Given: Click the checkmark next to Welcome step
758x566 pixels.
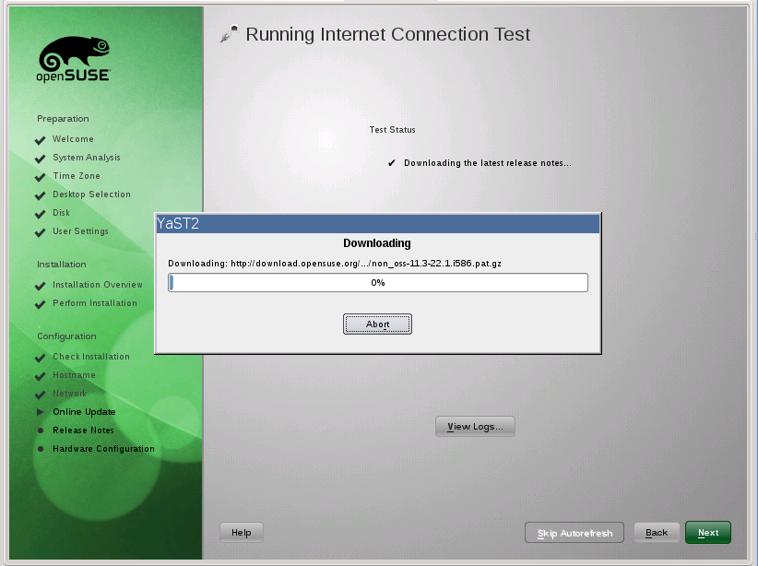Looking at the screenshot, I should point(41,140).
